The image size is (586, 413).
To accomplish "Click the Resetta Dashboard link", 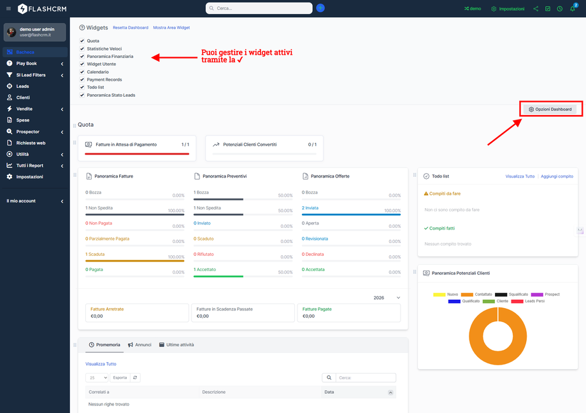I will point(131,28).
